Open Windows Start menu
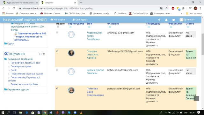 click(x=3, y=112)
